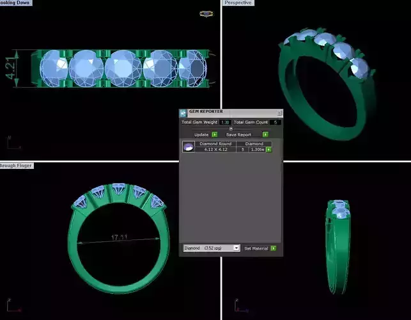
Task: Click the Through Finger viewport label
Action: [16, 166]
